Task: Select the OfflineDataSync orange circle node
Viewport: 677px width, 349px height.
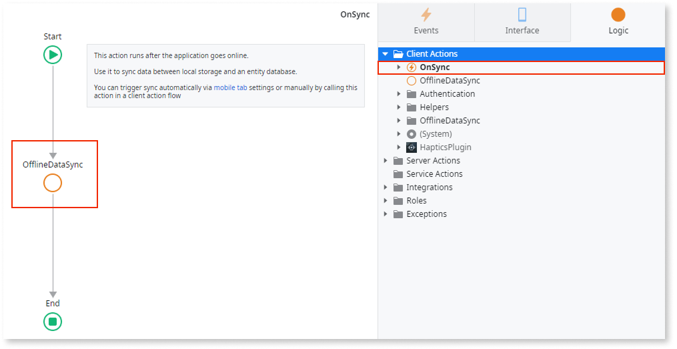Action: click(x=53, y=183)
